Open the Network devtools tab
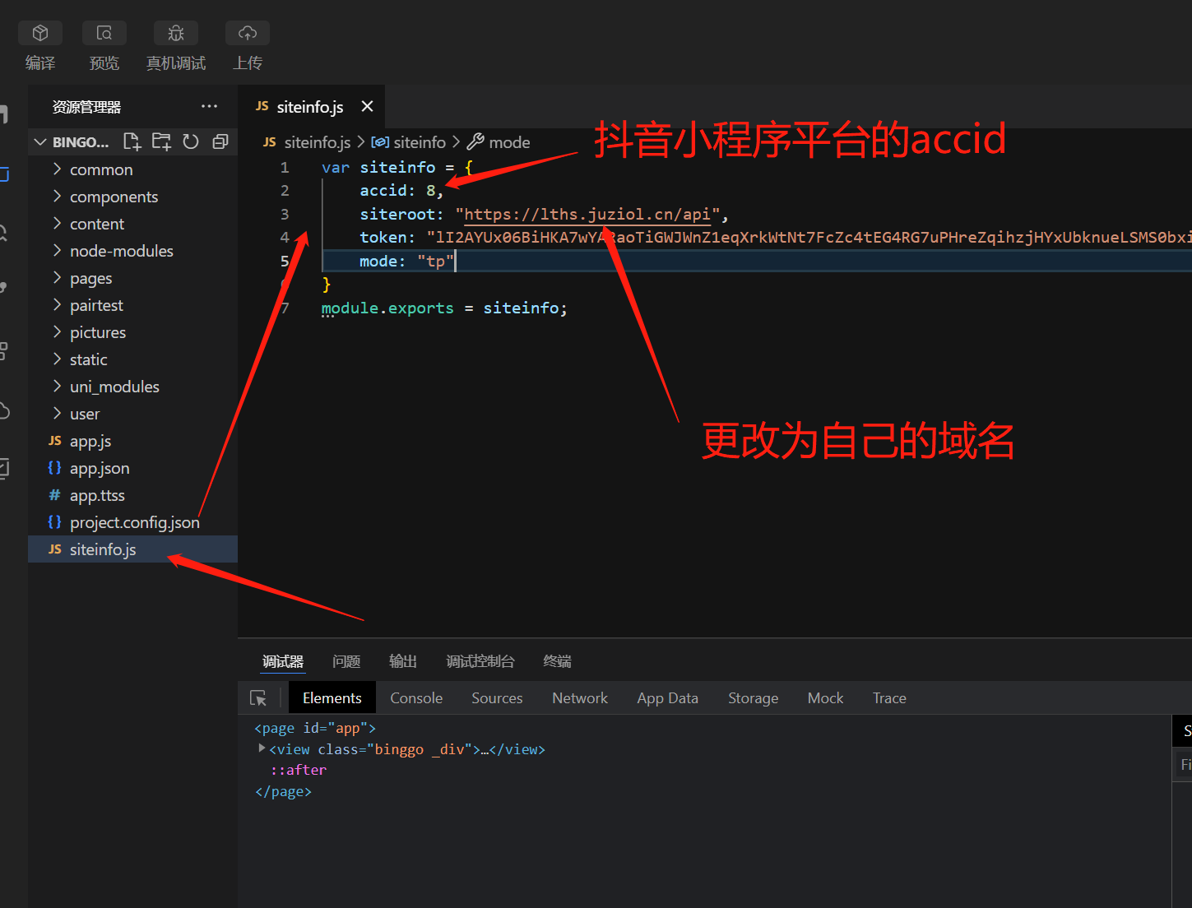This screenshot has height=908, width=1192. 580,698
